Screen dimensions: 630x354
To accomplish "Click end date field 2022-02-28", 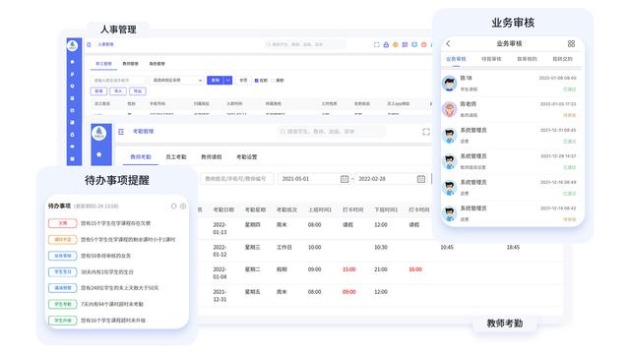I will [390, 179].
